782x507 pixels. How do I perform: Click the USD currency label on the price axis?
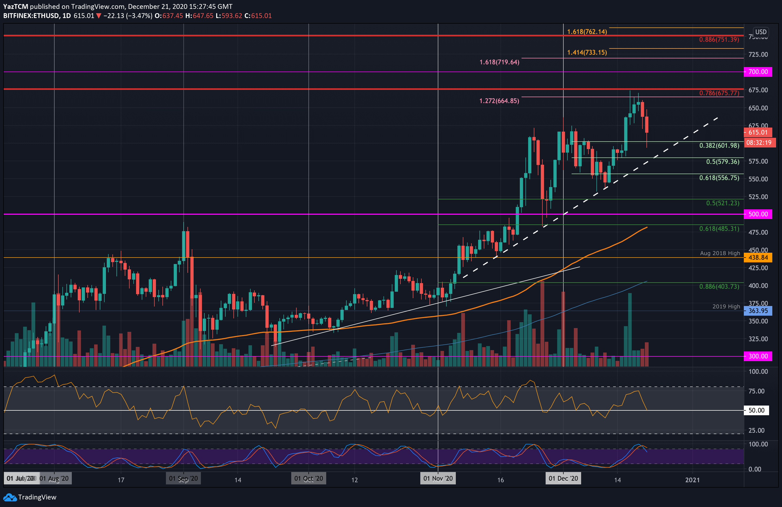tap(761, 32)
